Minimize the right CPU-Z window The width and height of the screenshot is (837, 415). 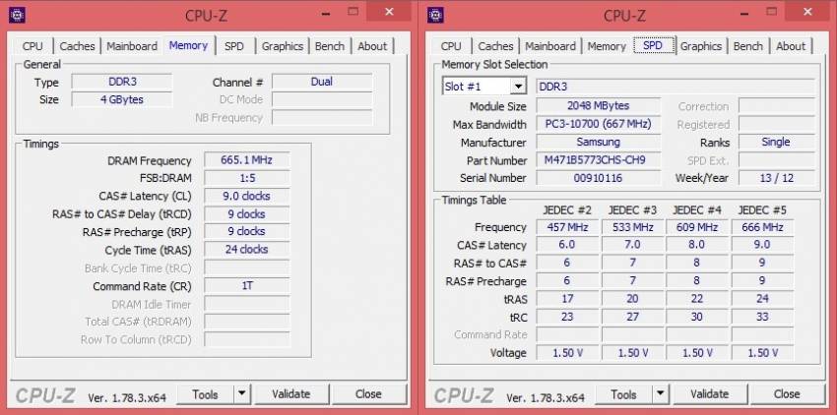742,12
